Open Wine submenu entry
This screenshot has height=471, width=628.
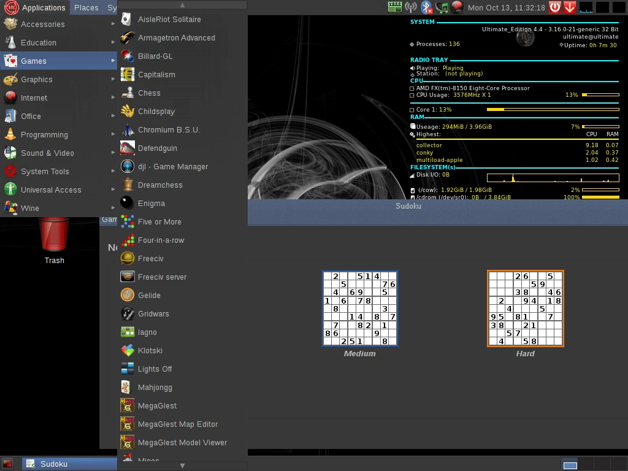(58, 209)
